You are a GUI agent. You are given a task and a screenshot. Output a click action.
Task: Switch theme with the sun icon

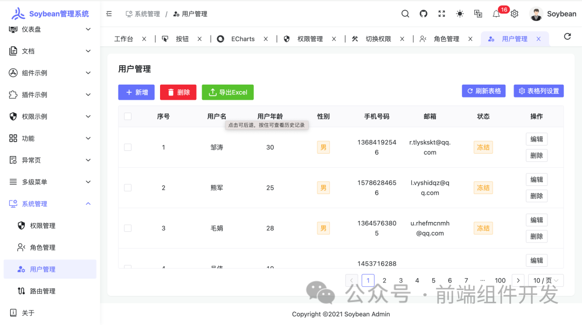[460, 13]
